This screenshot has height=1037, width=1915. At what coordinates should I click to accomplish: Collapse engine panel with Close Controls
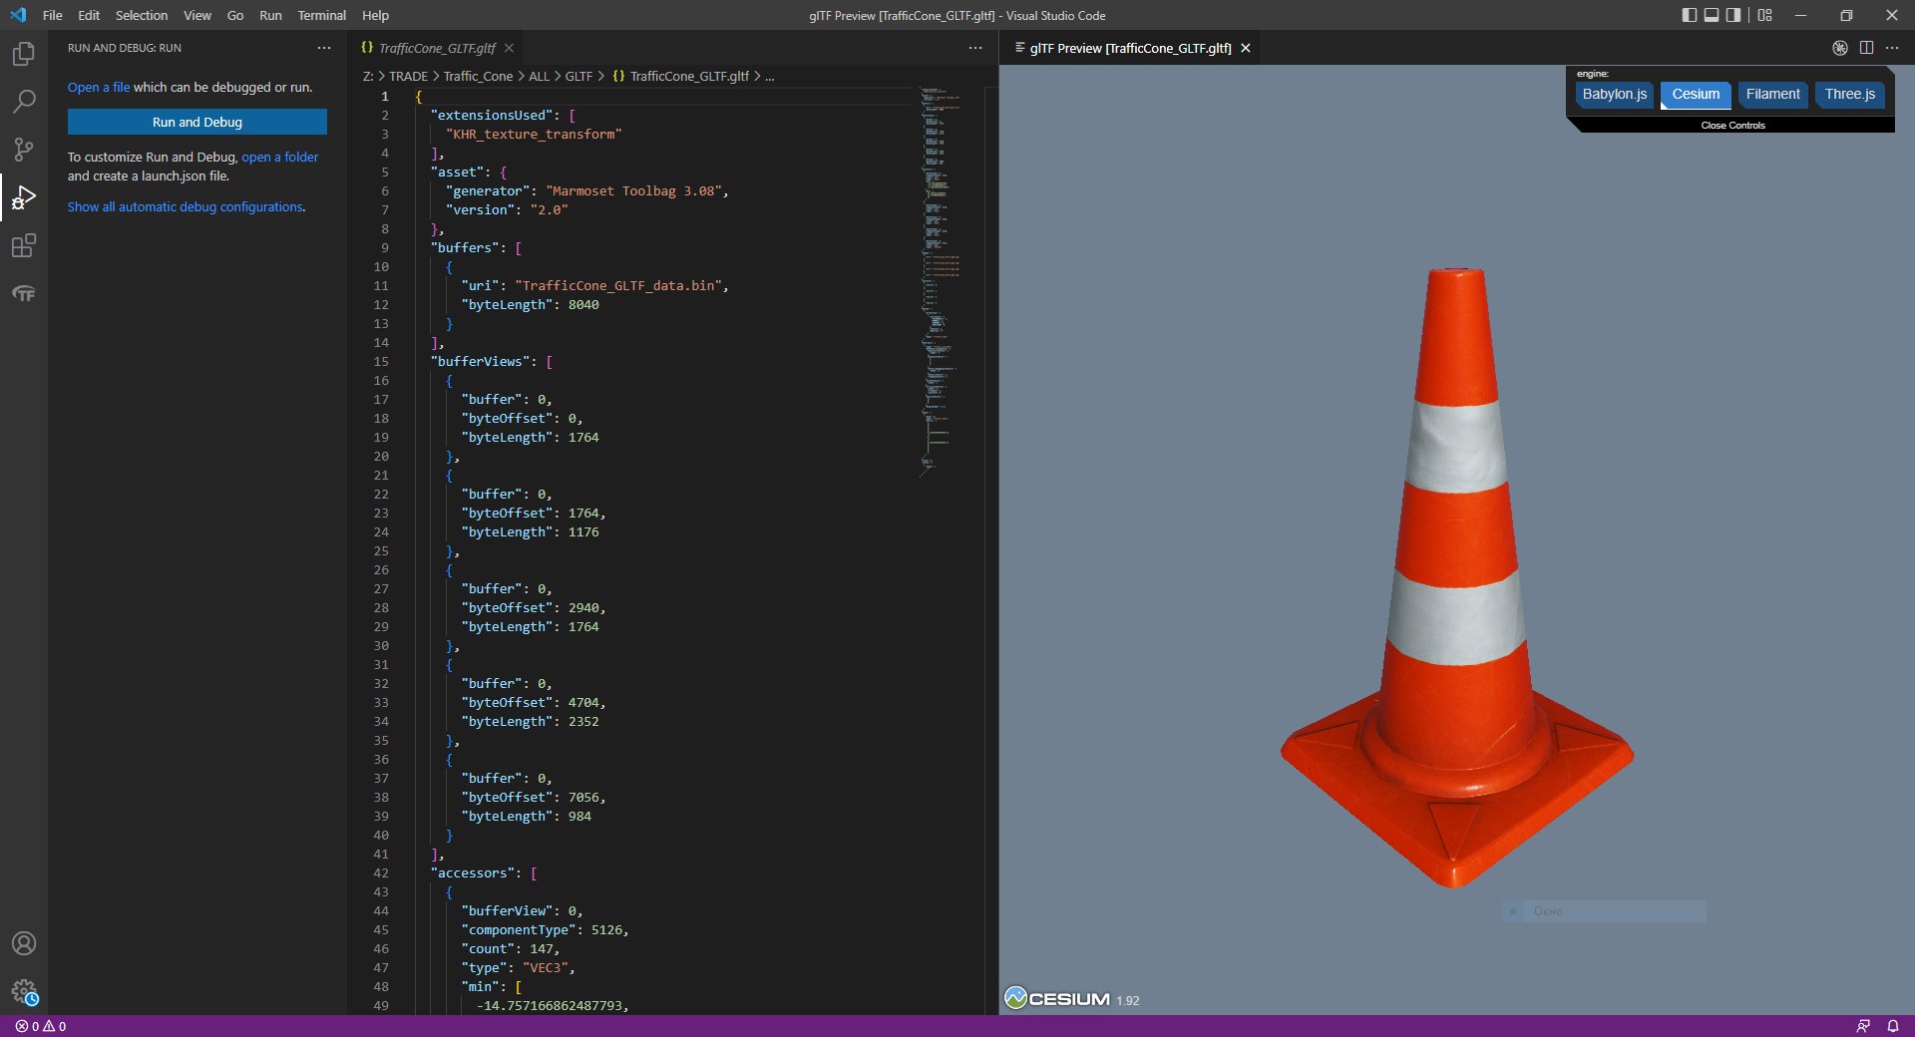(x=1732, y=125)
